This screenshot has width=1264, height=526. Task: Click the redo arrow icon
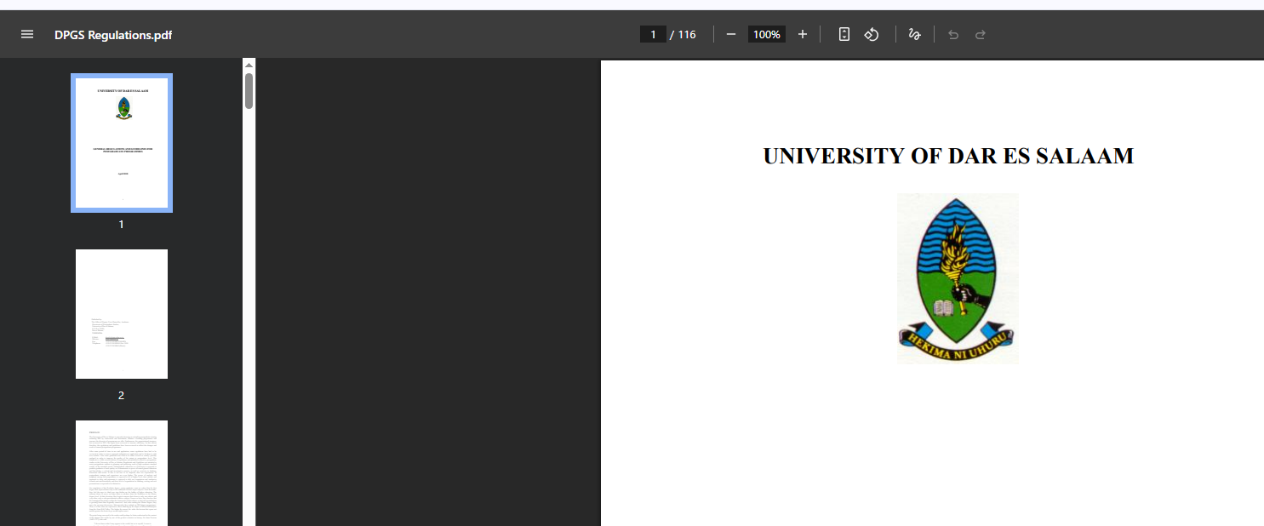[x=980, y=34]
